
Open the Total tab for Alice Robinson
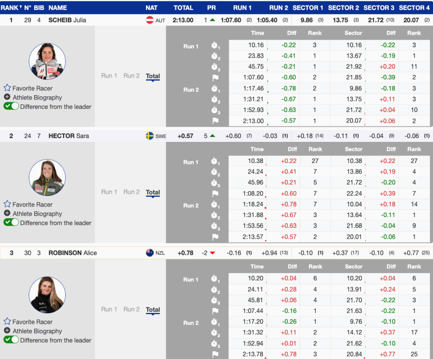click(153, 310)
